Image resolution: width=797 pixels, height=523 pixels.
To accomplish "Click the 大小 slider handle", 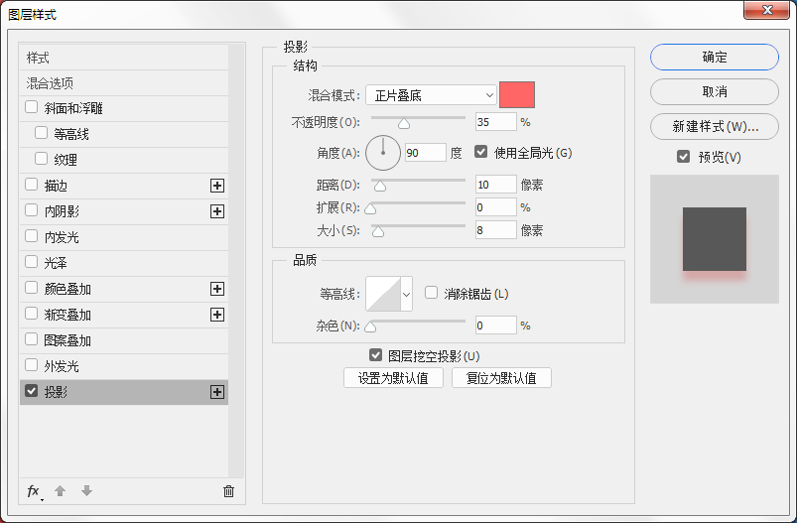I will point(378,232).
